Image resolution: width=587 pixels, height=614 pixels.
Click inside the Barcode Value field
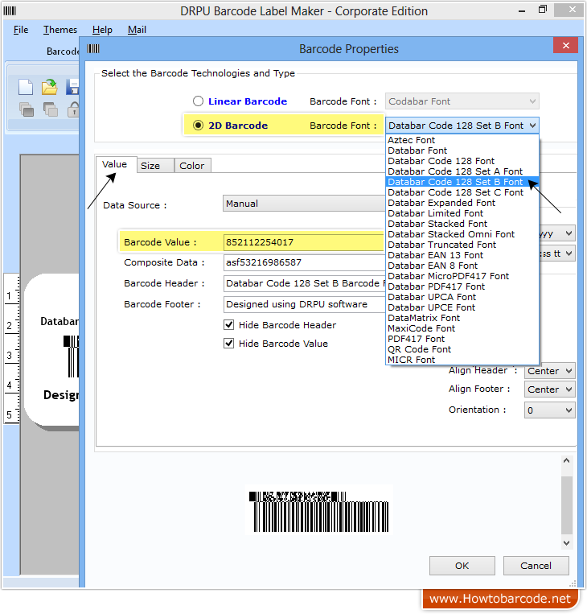[304, 242]
